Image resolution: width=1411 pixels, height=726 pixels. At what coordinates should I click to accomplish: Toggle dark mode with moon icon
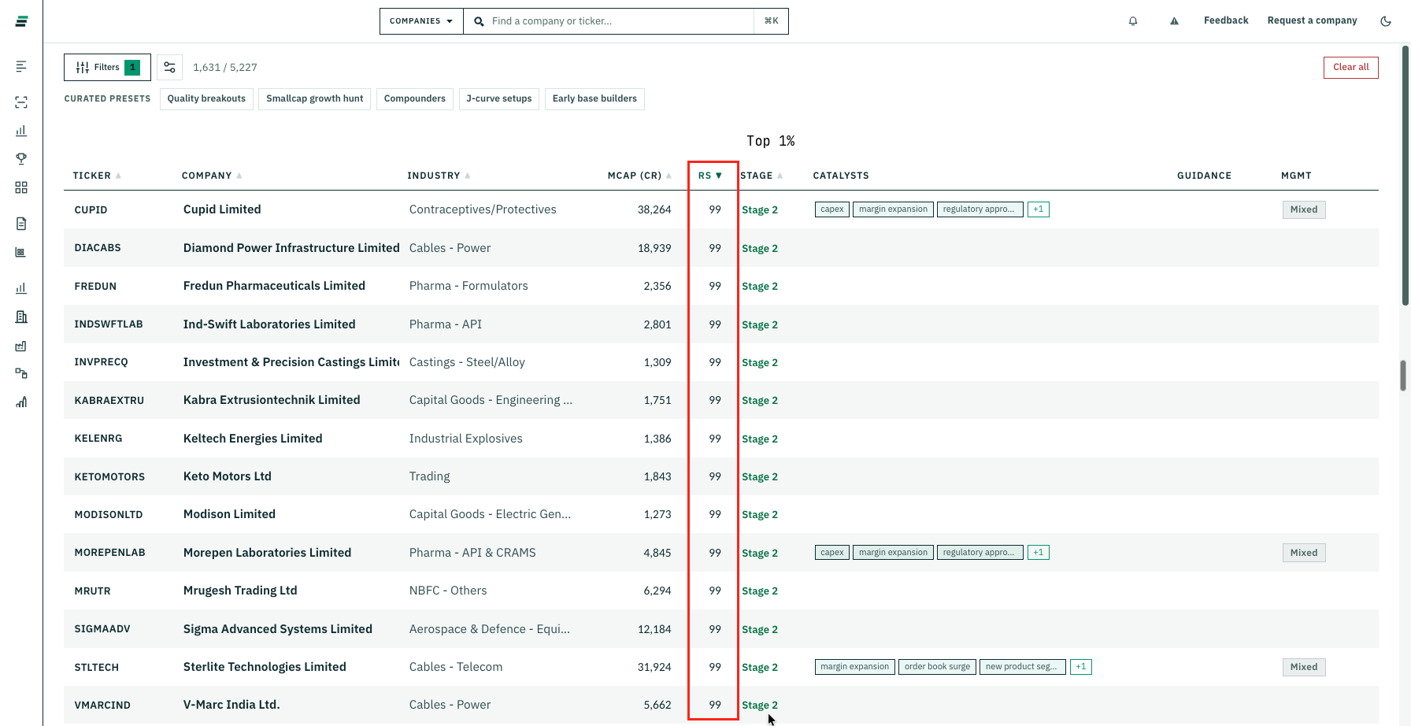click(1386, 21)
